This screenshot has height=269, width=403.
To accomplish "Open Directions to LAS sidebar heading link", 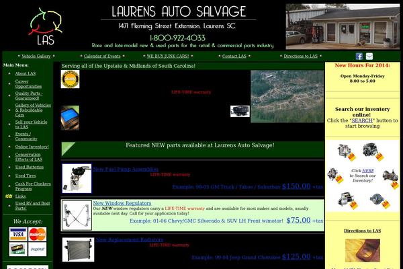I will pos(363,231).
